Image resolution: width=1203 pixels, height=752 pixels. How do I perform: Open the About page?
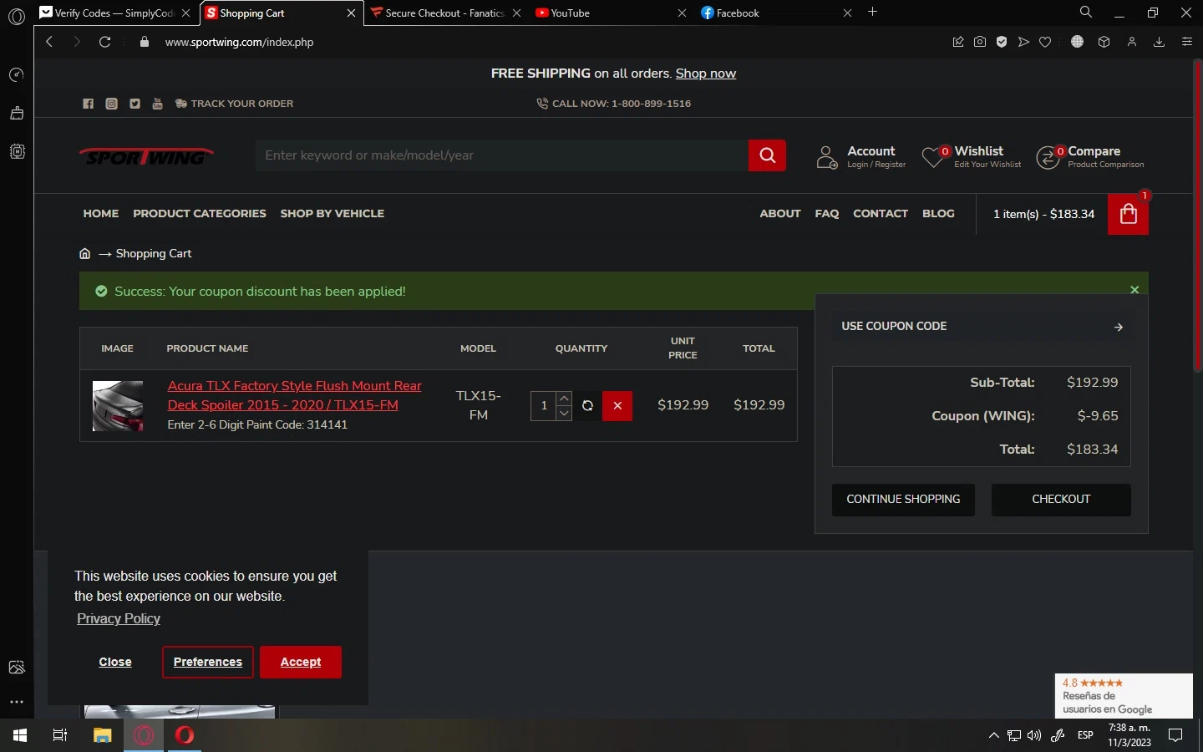point(780,214)
